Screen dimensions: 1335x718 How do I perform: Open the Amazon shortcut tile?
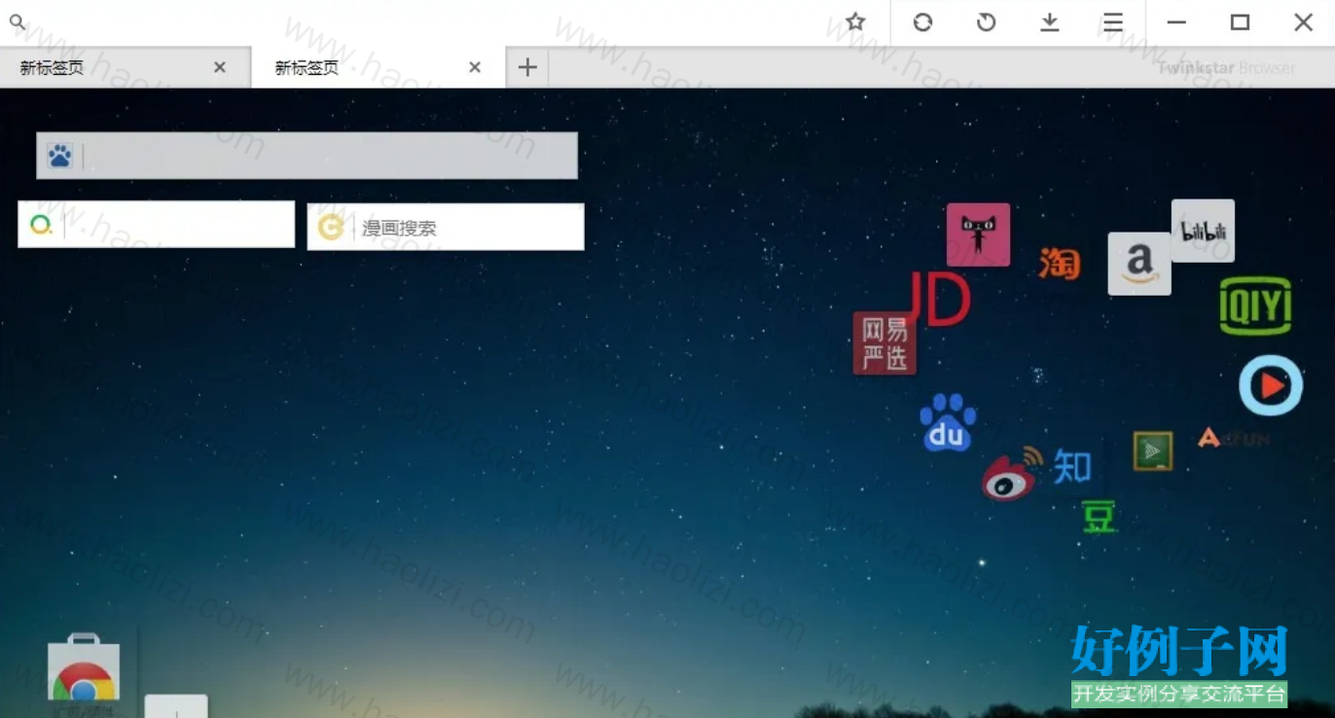1139,264
